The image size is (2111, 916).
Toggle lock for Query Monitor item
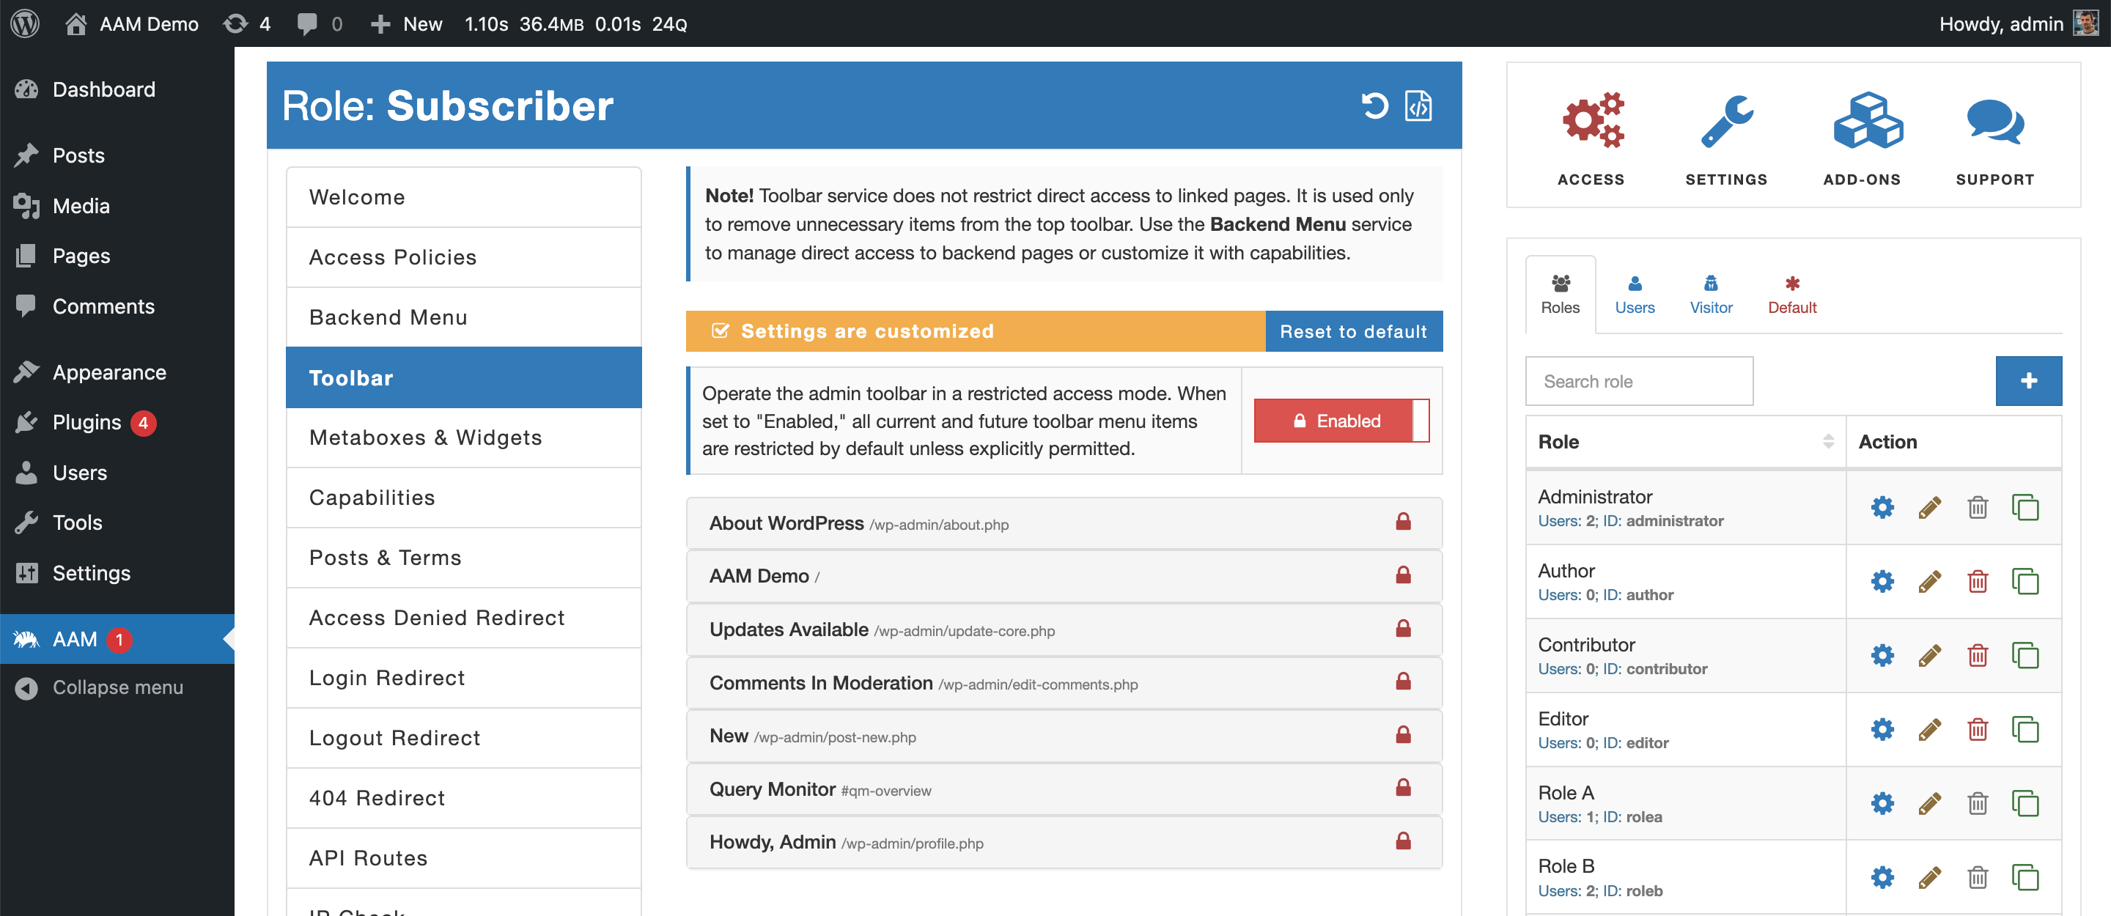1403,788
